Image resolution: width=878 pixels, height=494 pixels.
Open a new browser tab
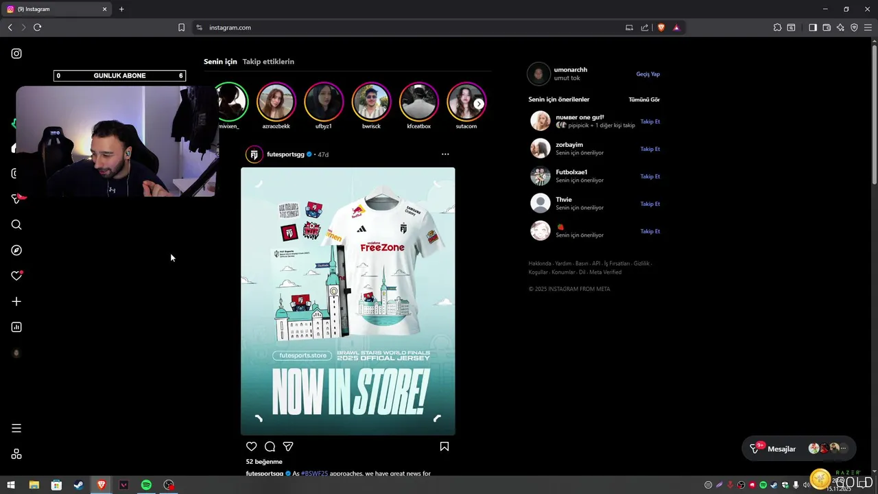tap(121, 9)
